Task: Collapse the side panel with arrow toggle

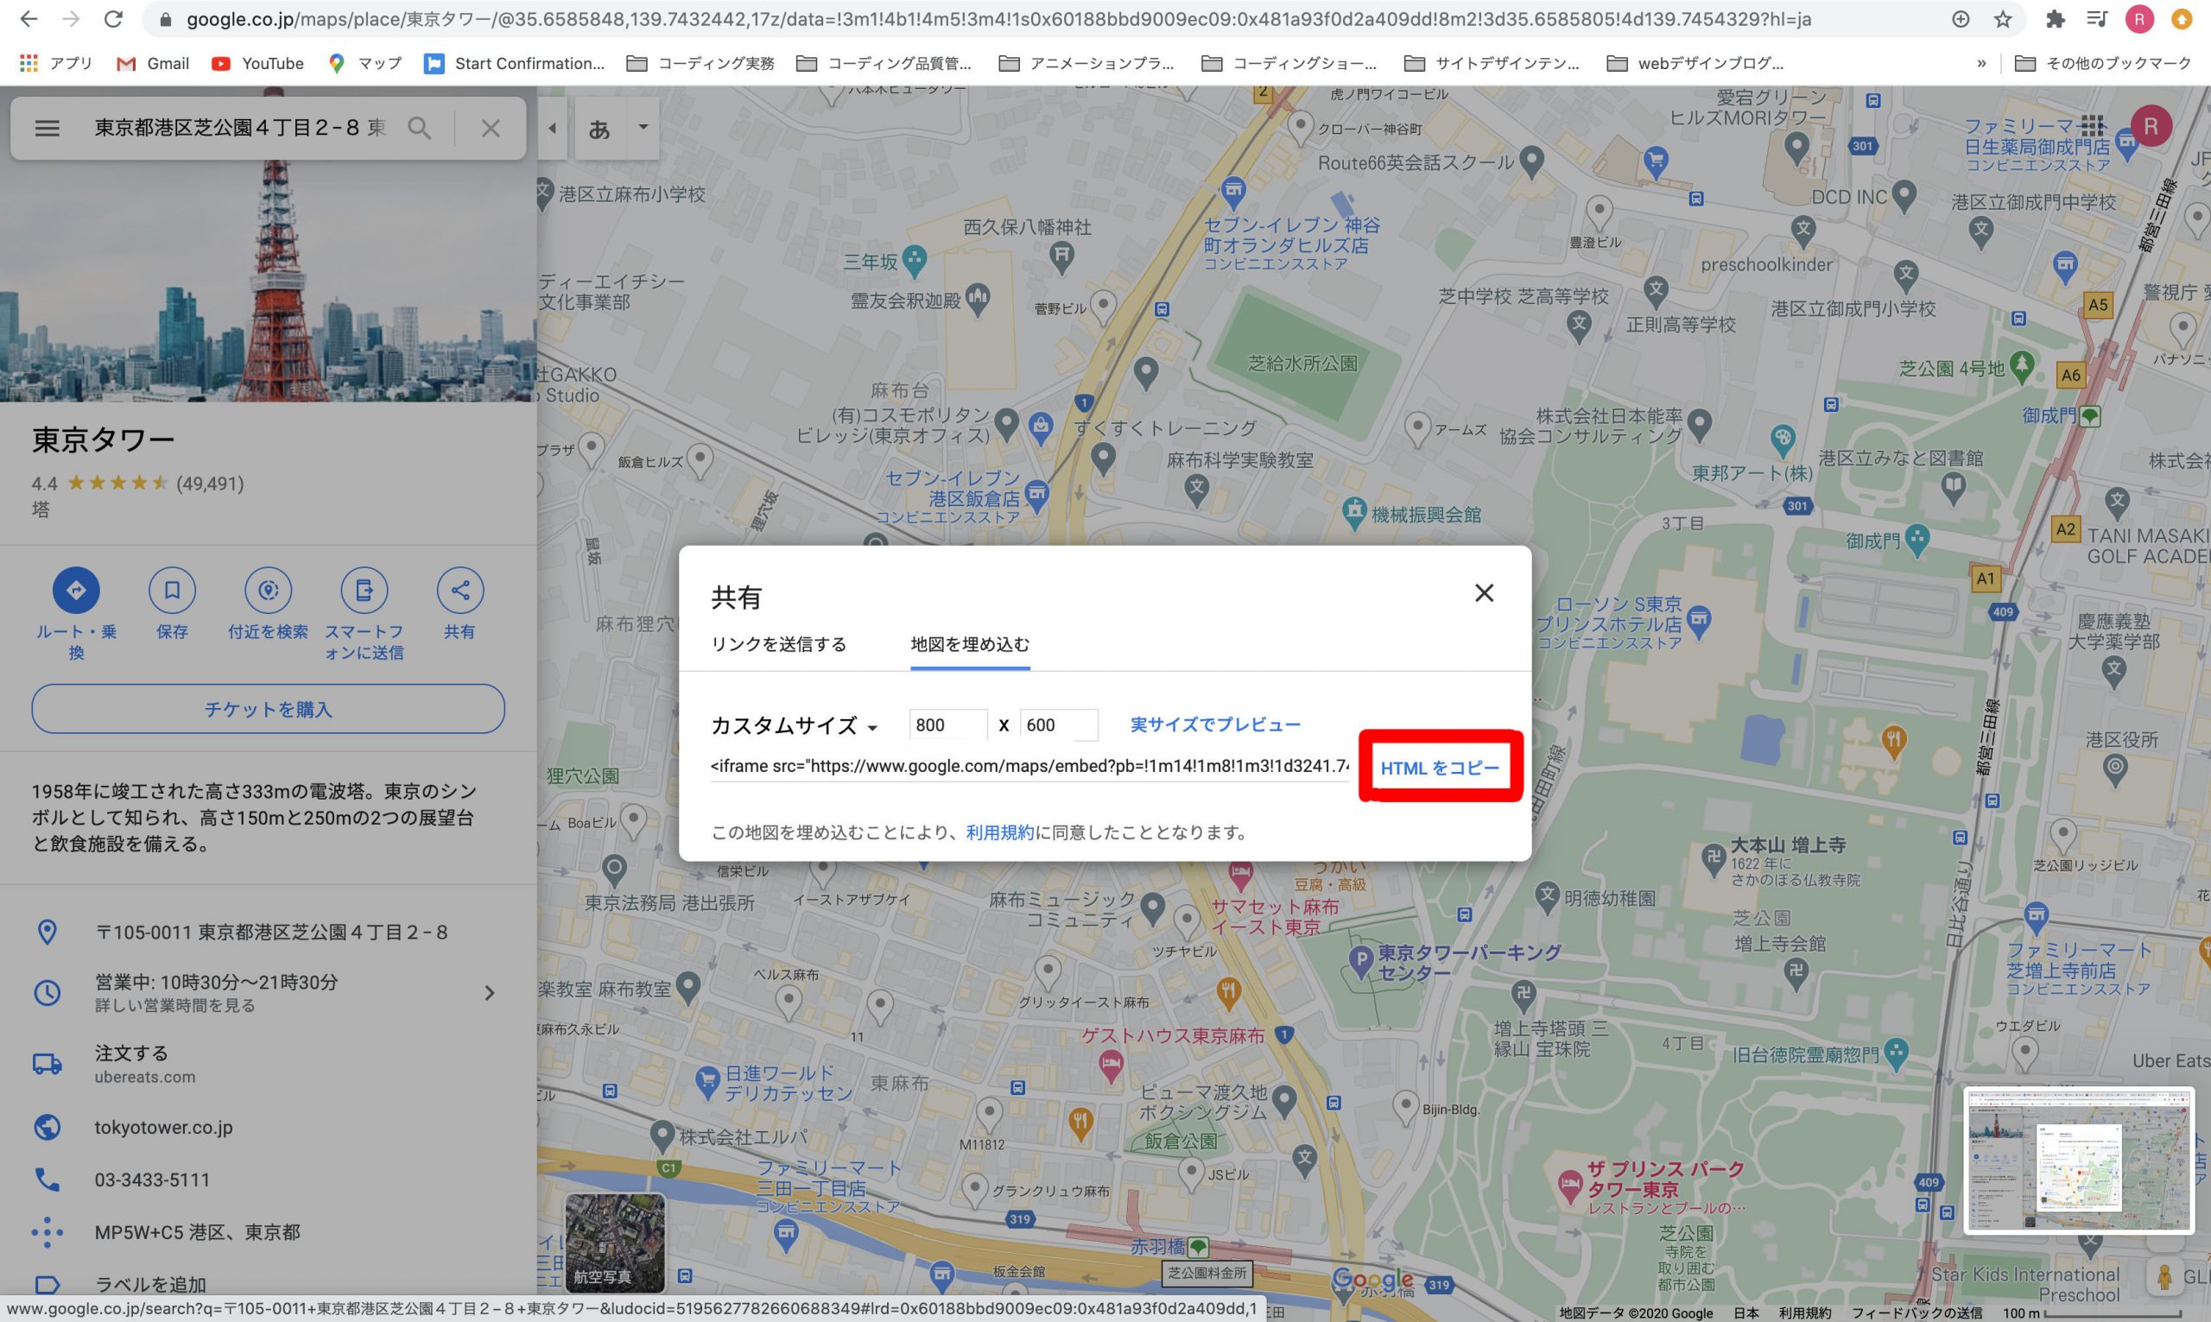Action: pos(552,129)
